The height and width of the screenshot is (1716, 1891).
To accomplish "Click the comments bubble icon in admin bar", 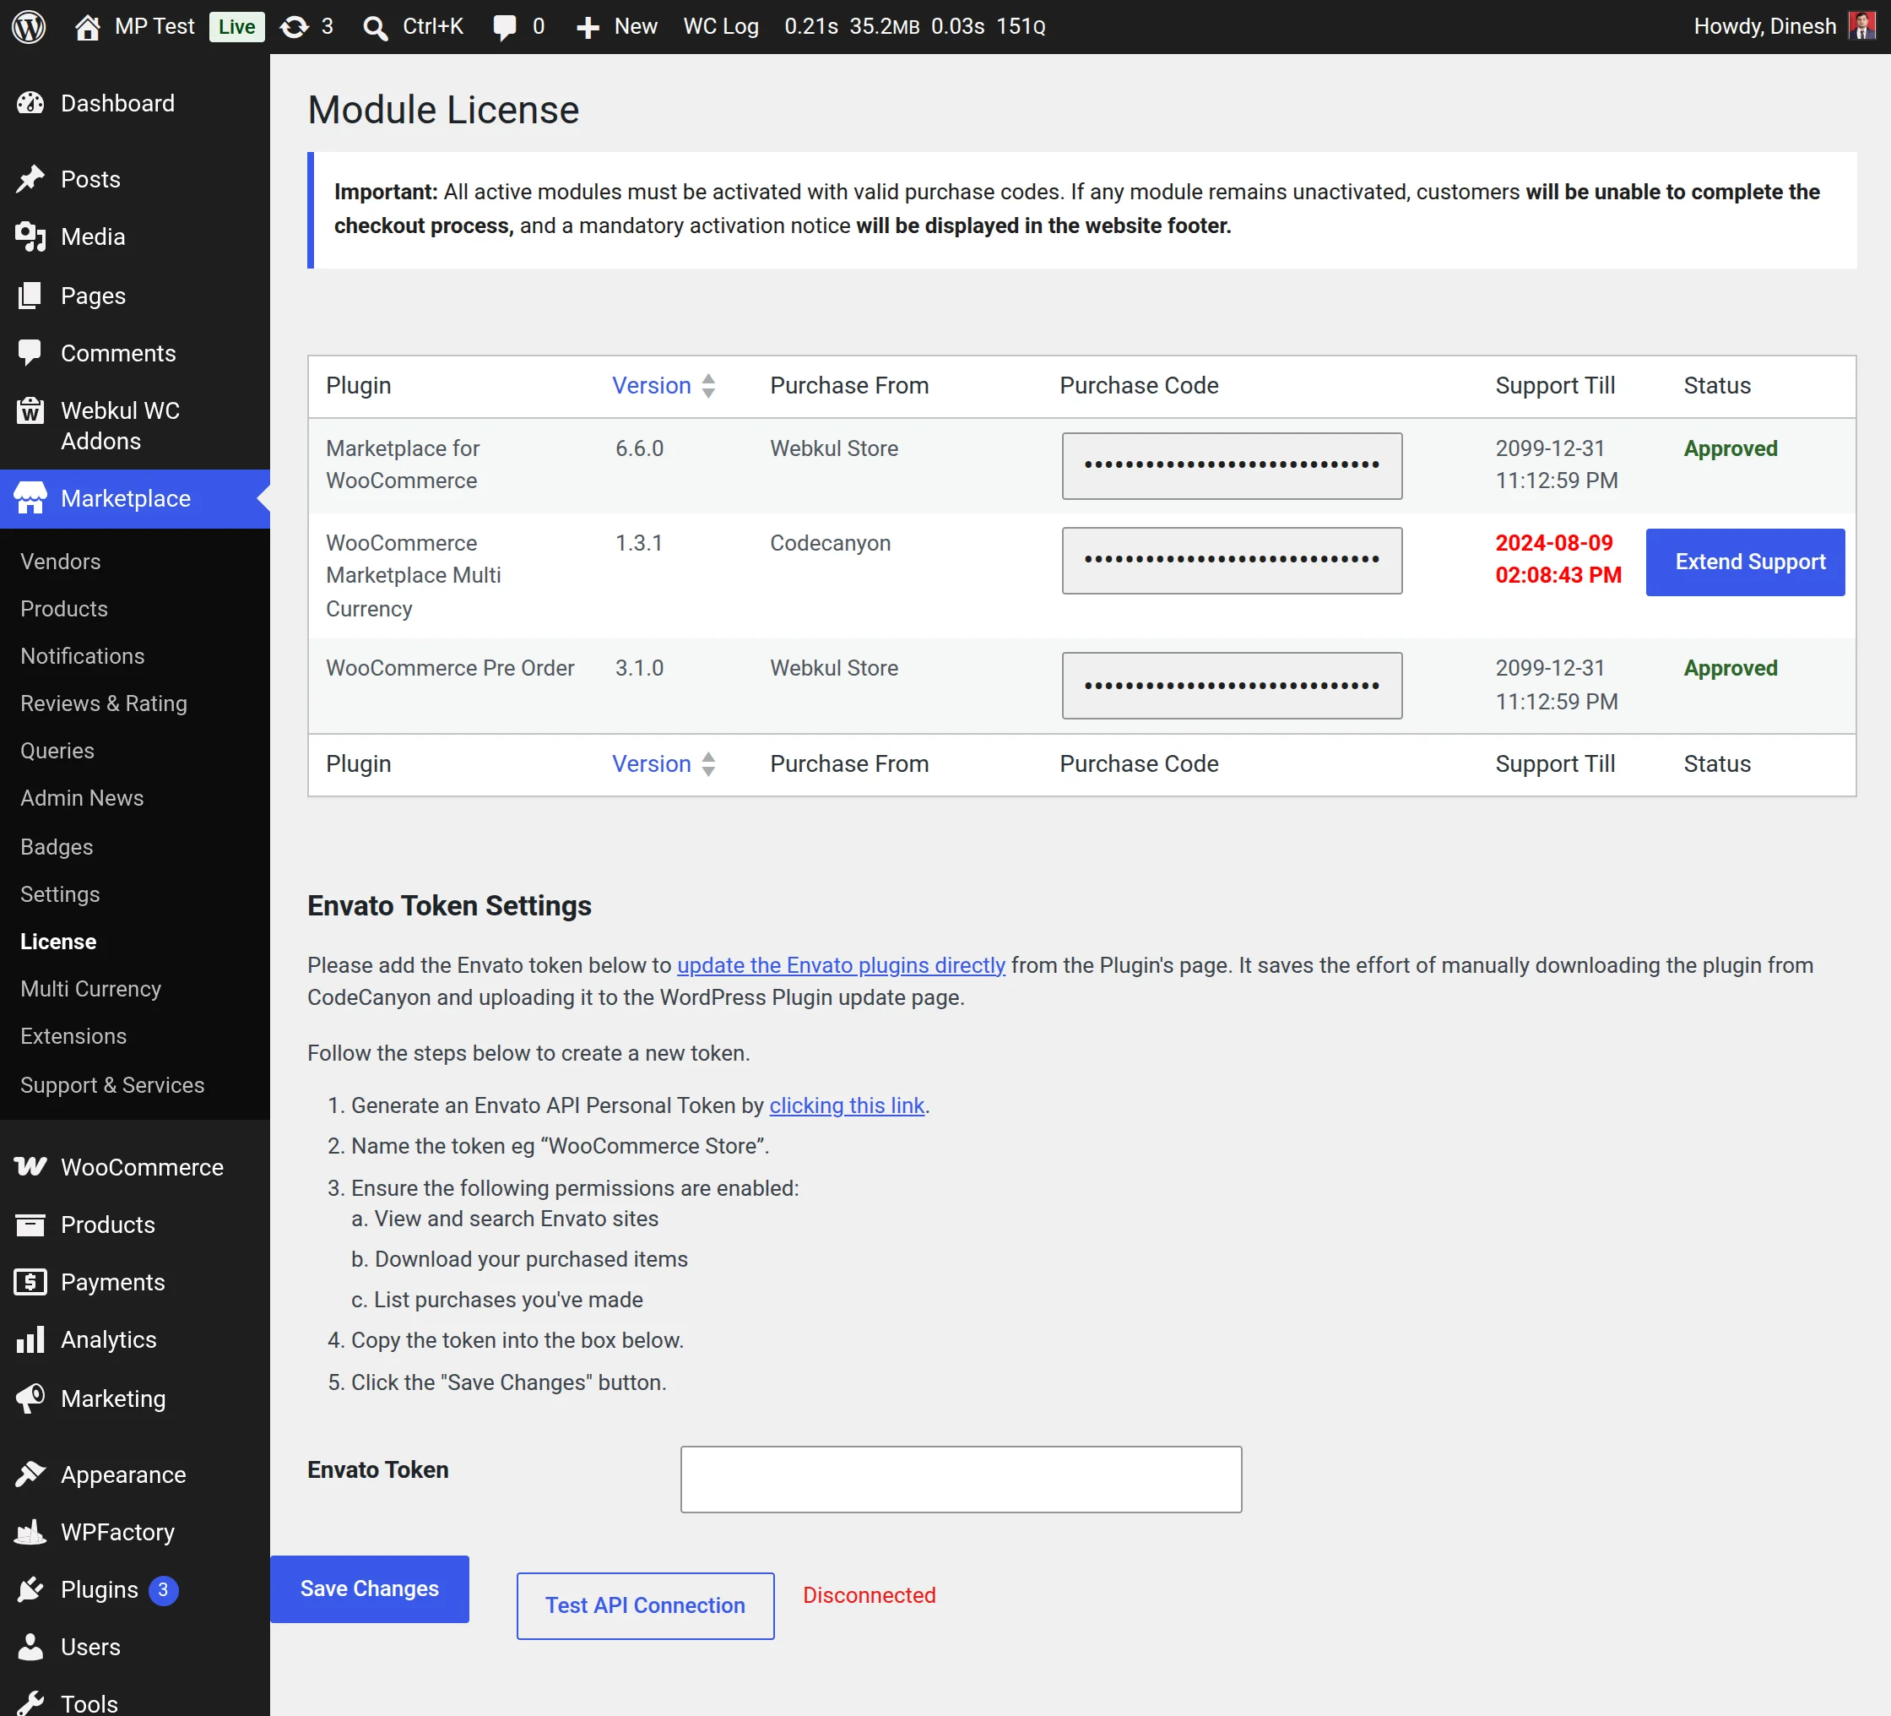I will (x=505, y=27).
